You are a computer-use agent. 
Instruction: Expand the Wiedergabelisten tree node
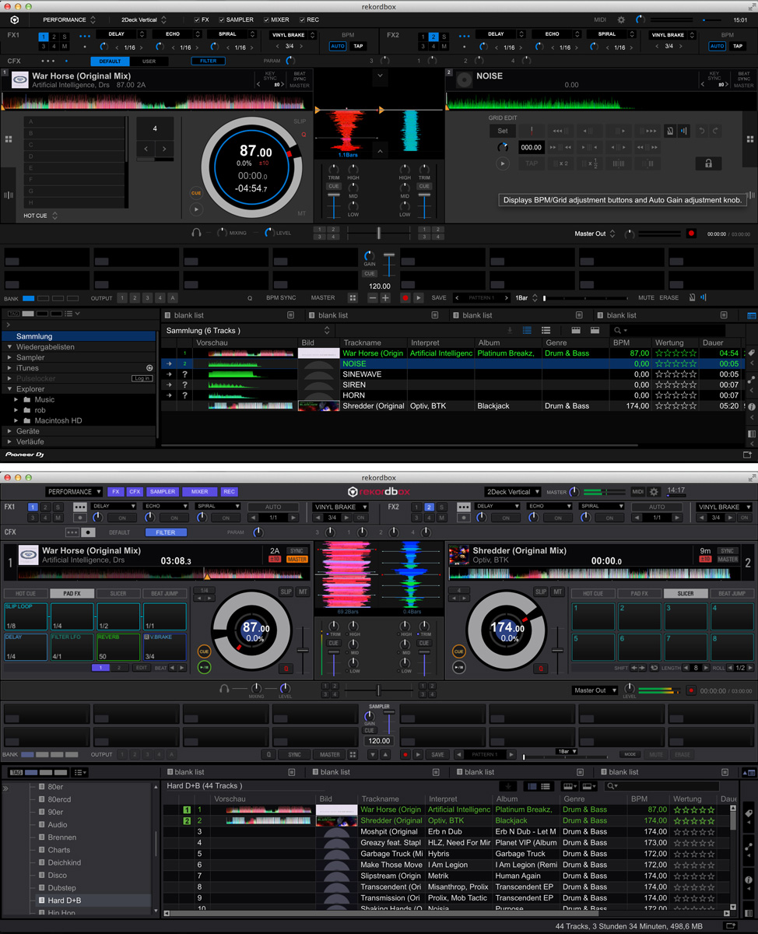coord(9,347)
